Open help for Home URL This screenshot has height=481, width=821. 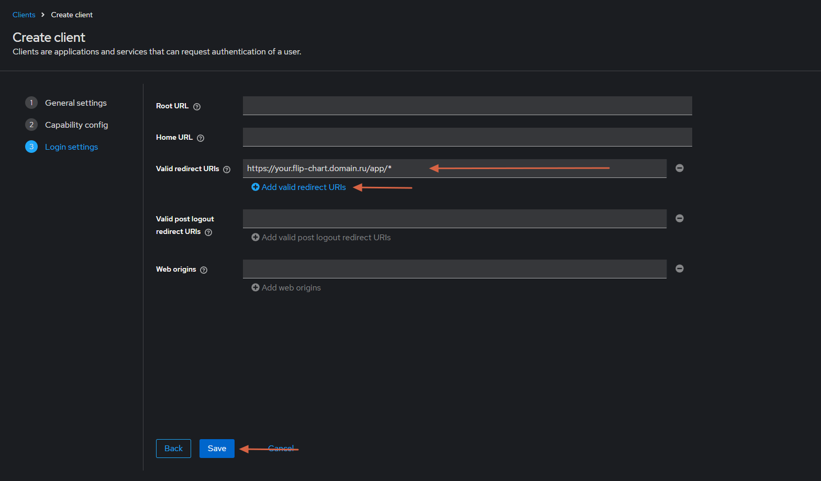pos(201,138)
